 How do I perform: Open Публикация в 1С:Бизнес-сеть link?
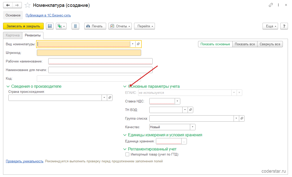tap(48, 15)
